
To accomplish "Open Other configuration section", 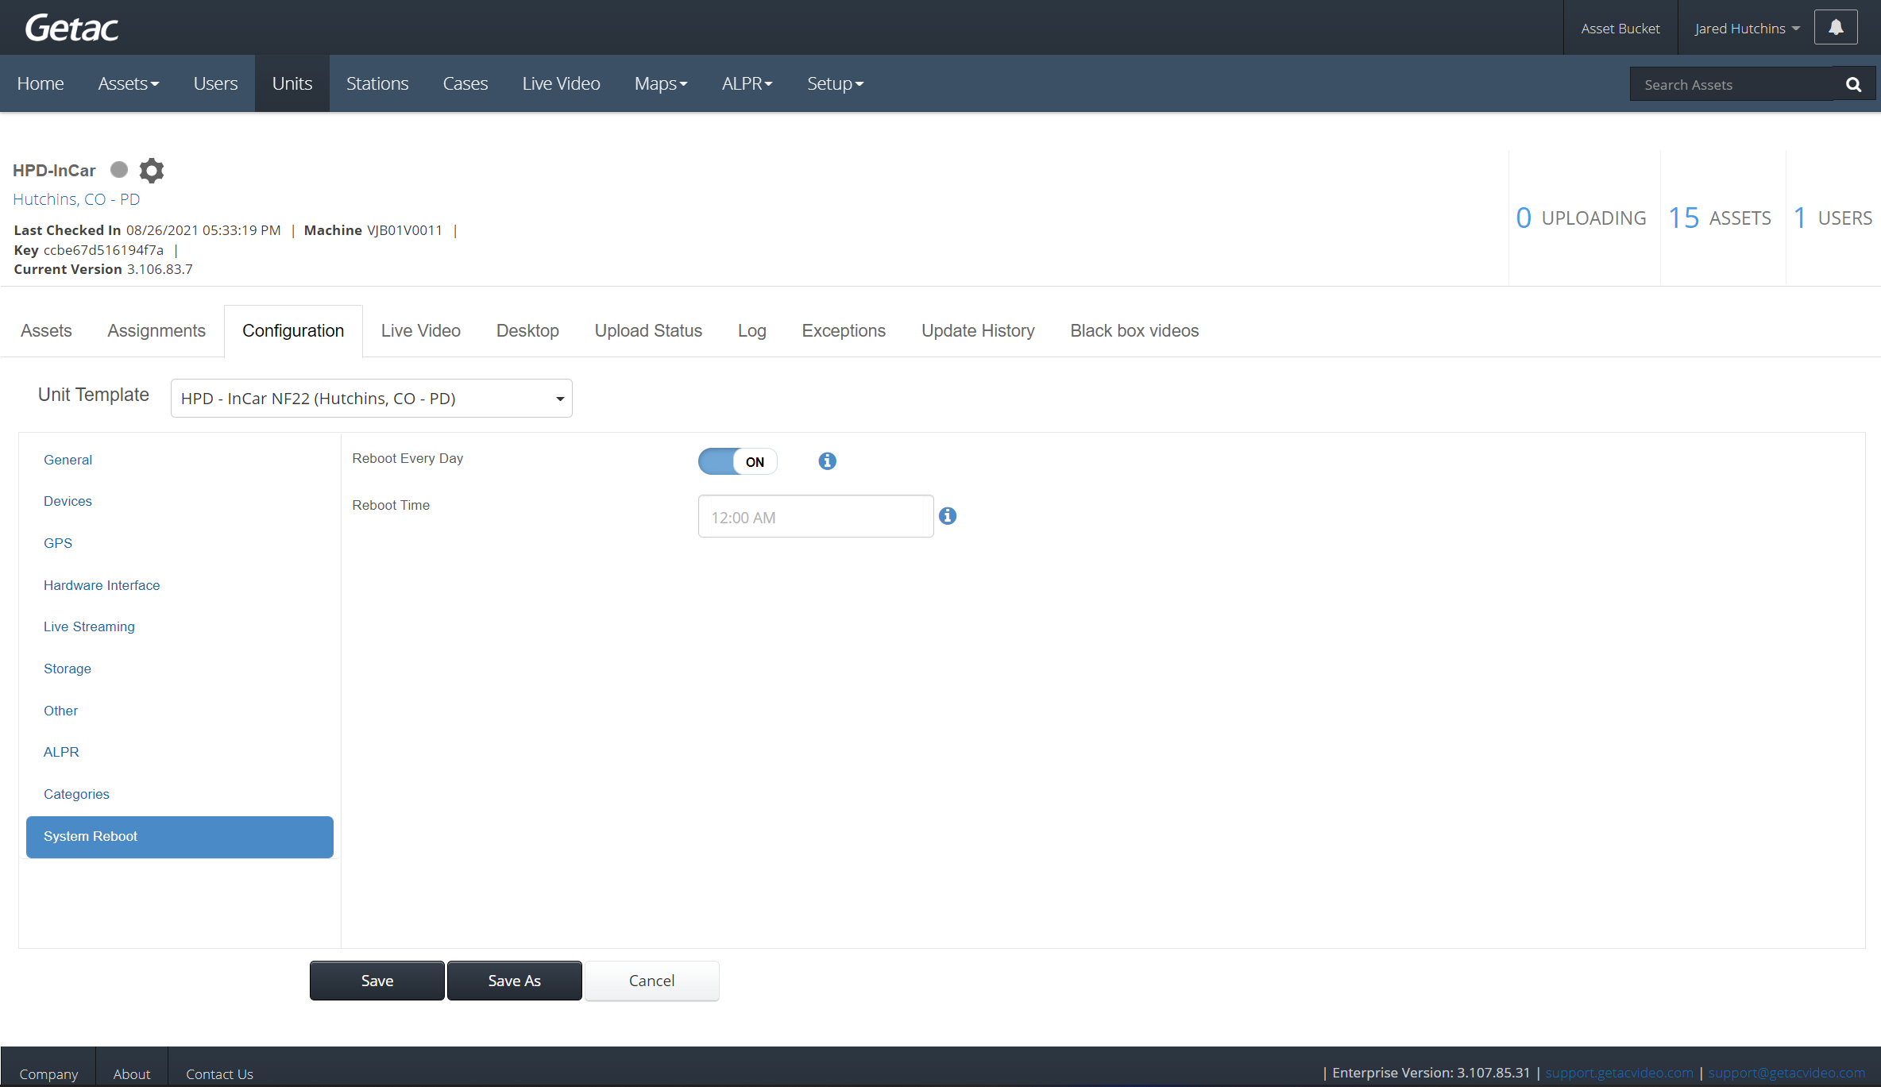I will coord(60,711).
